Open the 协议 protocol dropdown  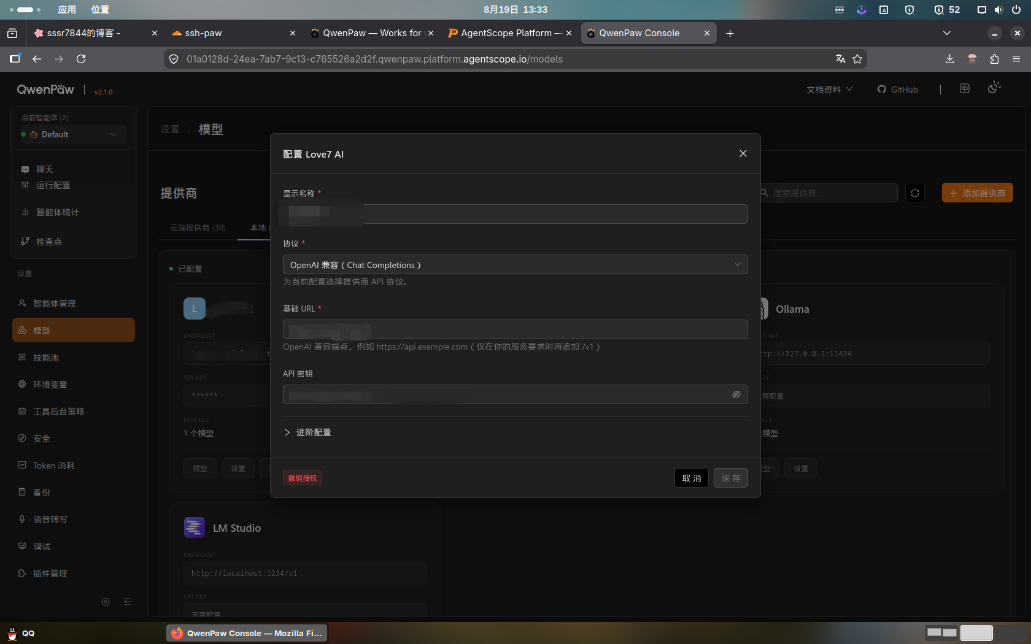pyautogui.click(x=515, y=264)
